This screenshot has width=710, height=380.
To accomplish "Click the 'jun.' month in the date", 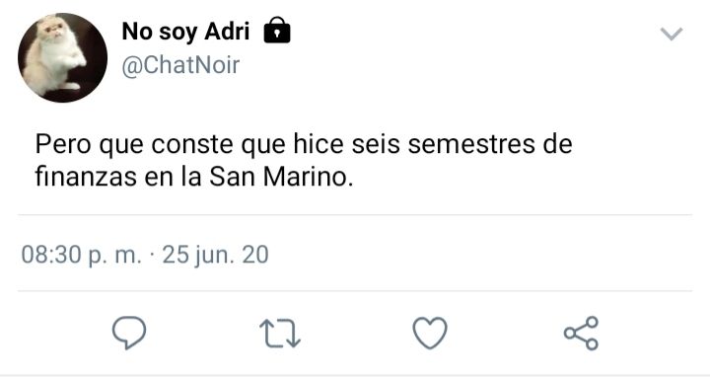I will 214,256.
